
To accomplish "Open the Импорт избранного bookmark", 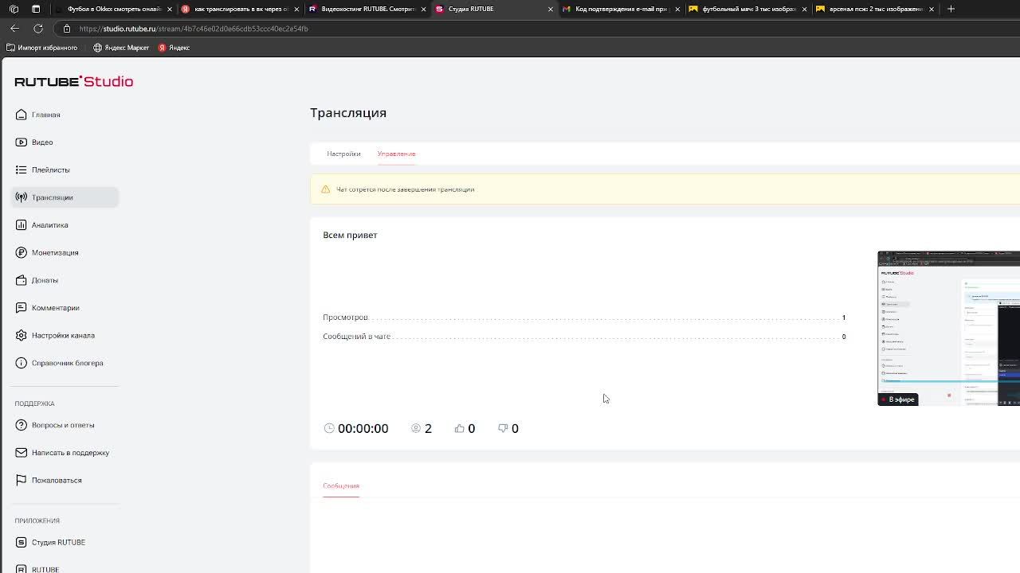I will (x=41, y=48).
